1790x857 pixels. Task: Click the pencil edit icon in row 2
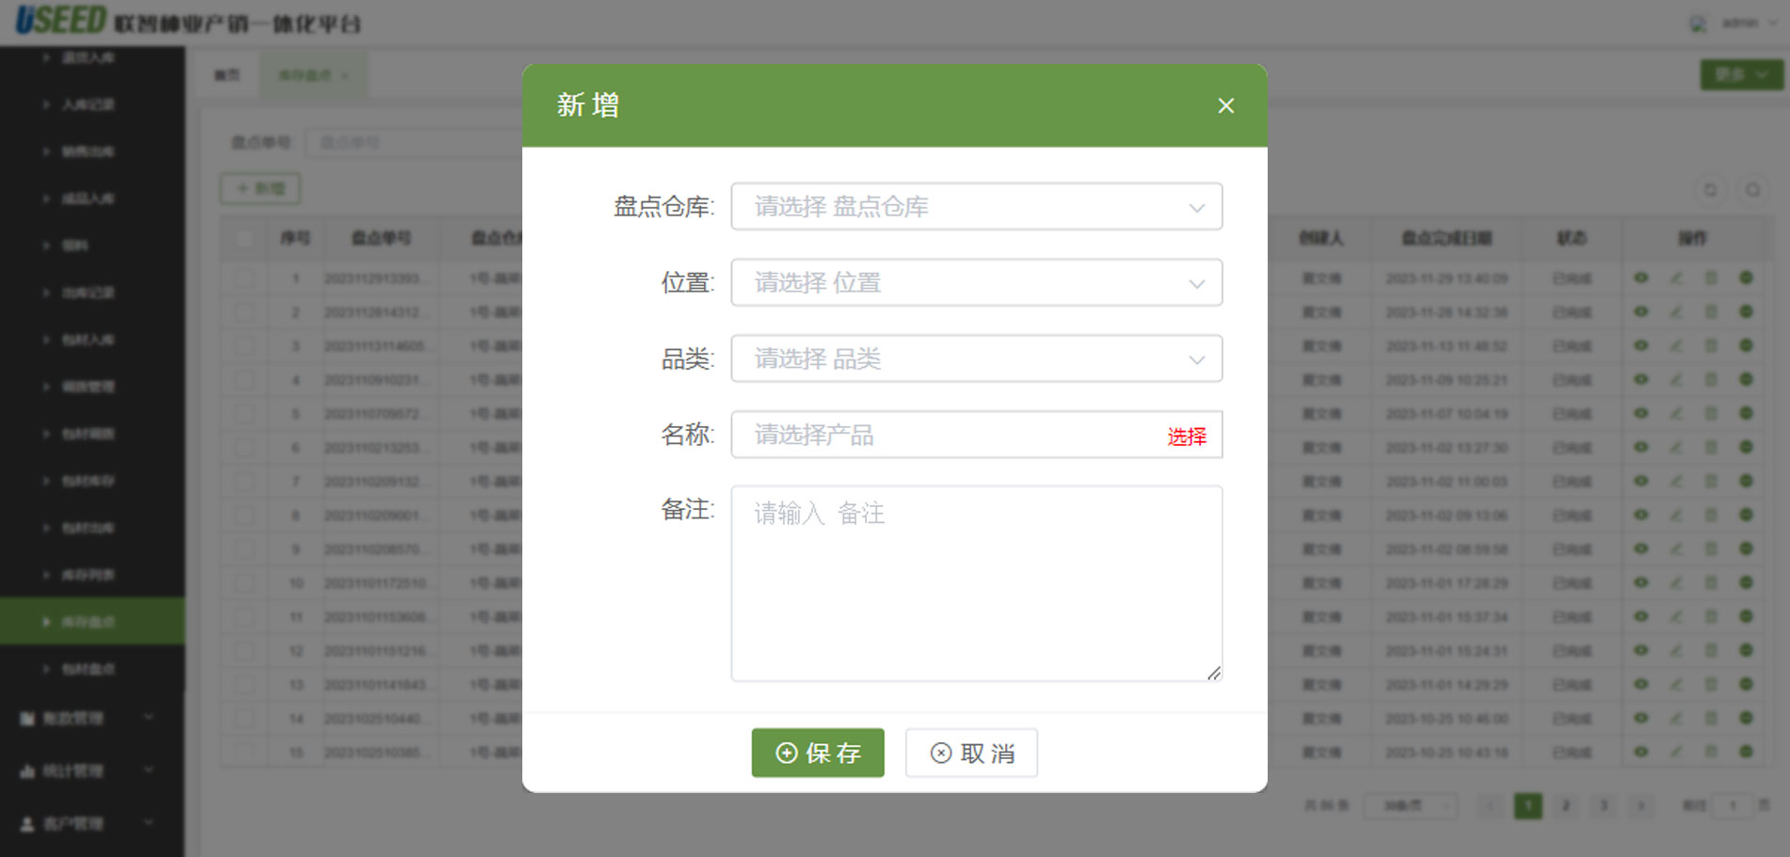pos(1676,312)
